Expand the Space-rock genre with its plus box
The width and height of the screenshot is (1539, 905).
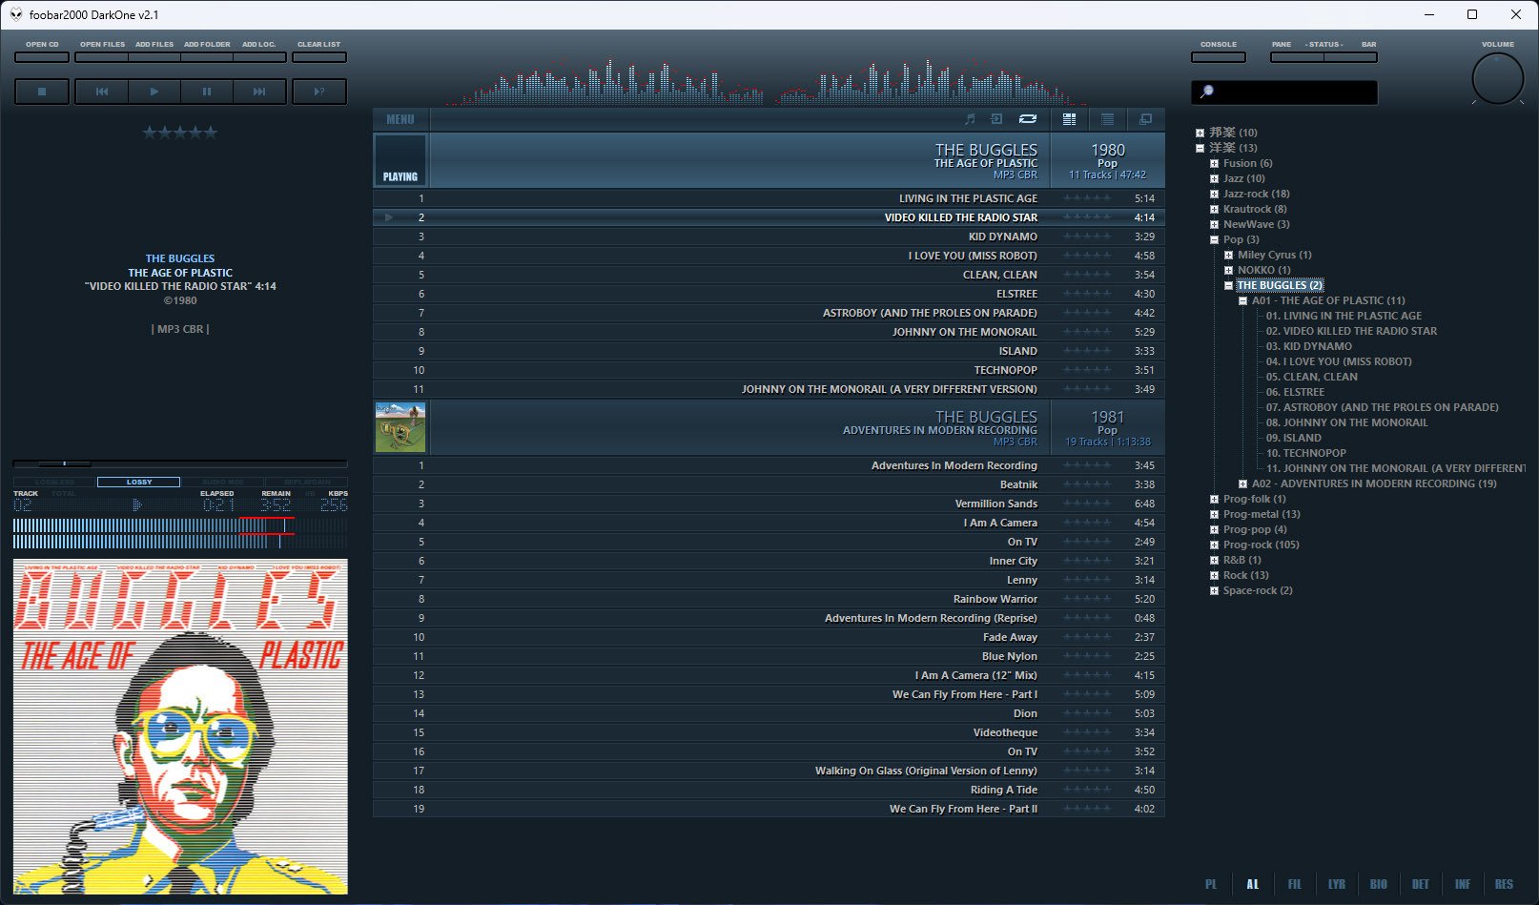(1214, 590)
